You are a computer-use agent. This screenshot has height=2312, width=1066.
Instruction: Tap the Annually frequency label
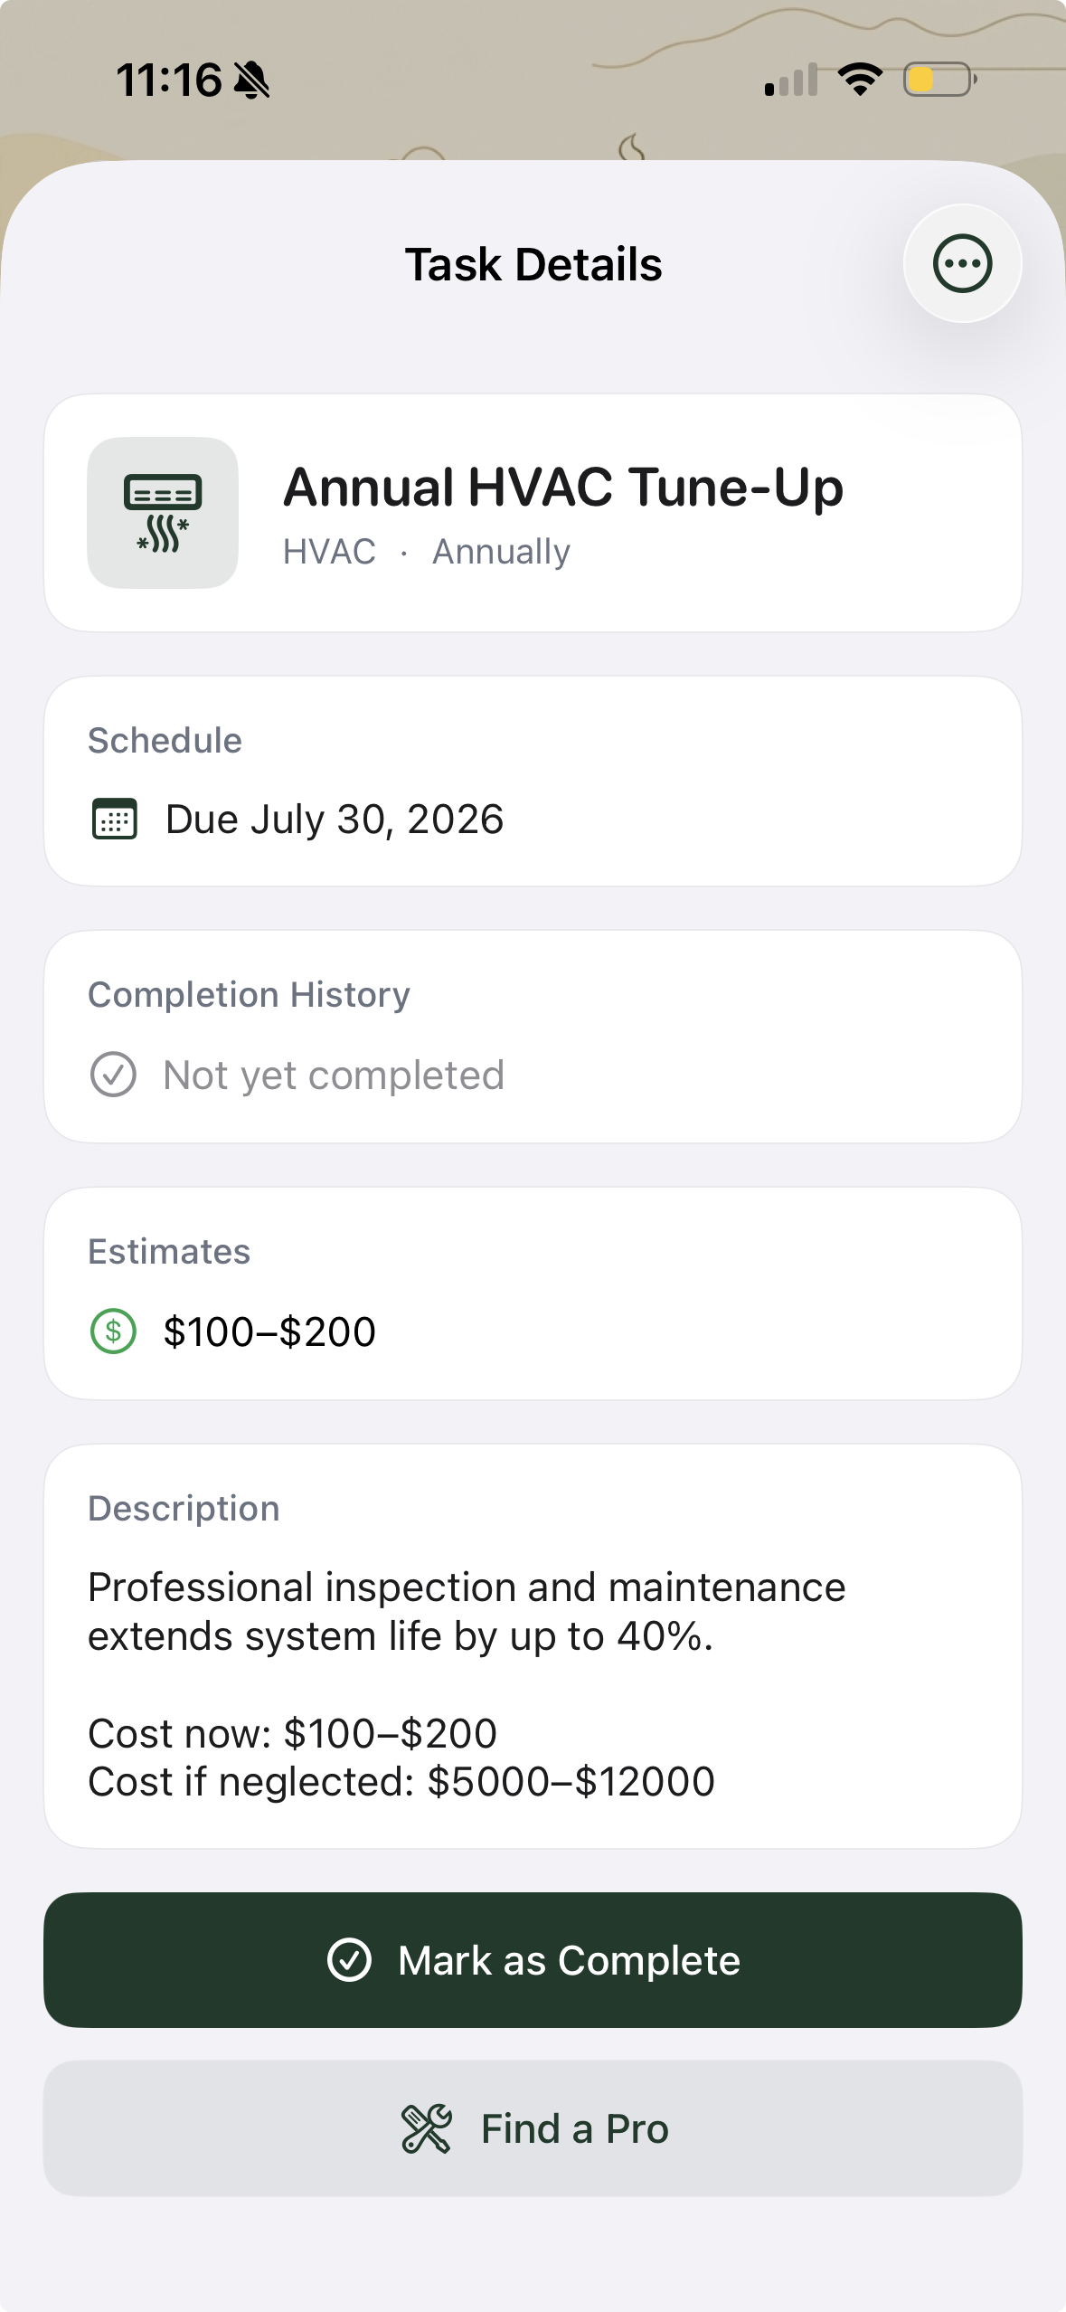pos(501,552)
